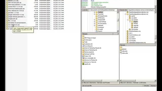Click the cgi-bin unknown-folder icon
The width and height of the screenshot is (162, 91).
(130, 16)
